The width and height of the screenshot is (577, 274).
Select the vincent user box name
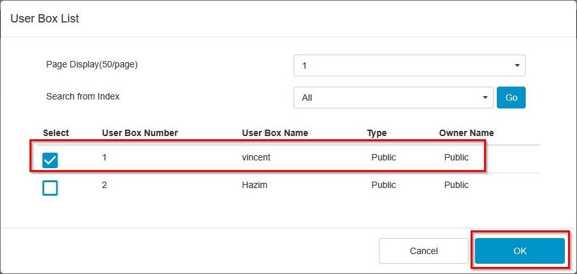click(x=256, y=157)
